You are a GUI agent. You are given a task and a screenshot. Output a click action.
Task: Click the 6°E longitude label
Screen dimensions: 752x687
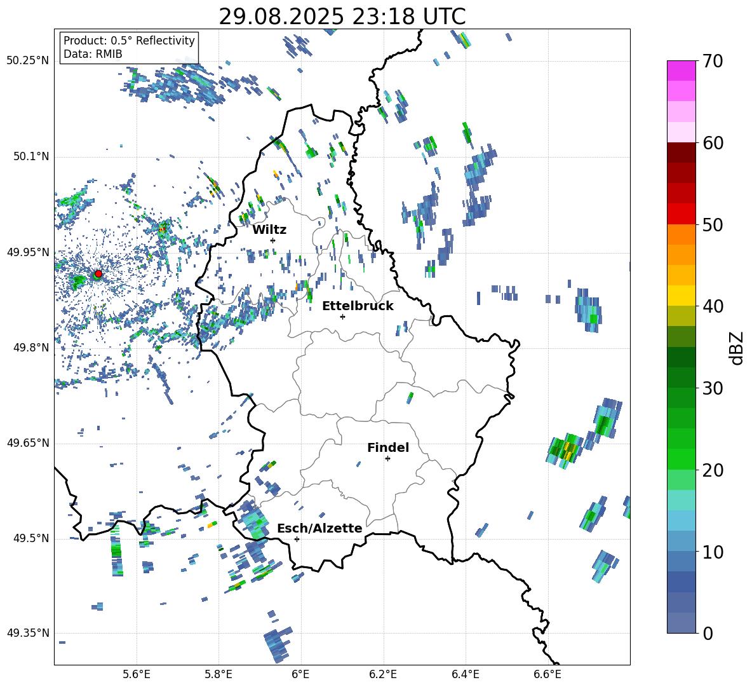tap(300, 674)
